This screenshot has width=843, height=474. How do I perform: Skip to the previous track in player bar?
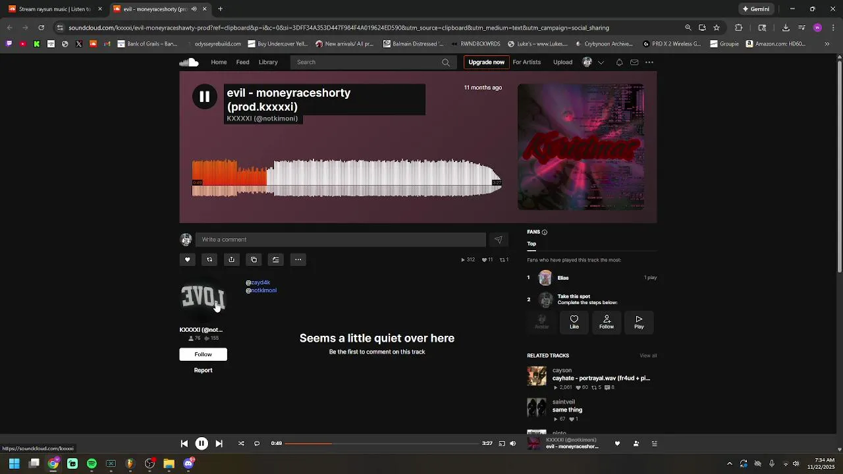[x=184, y=444]
